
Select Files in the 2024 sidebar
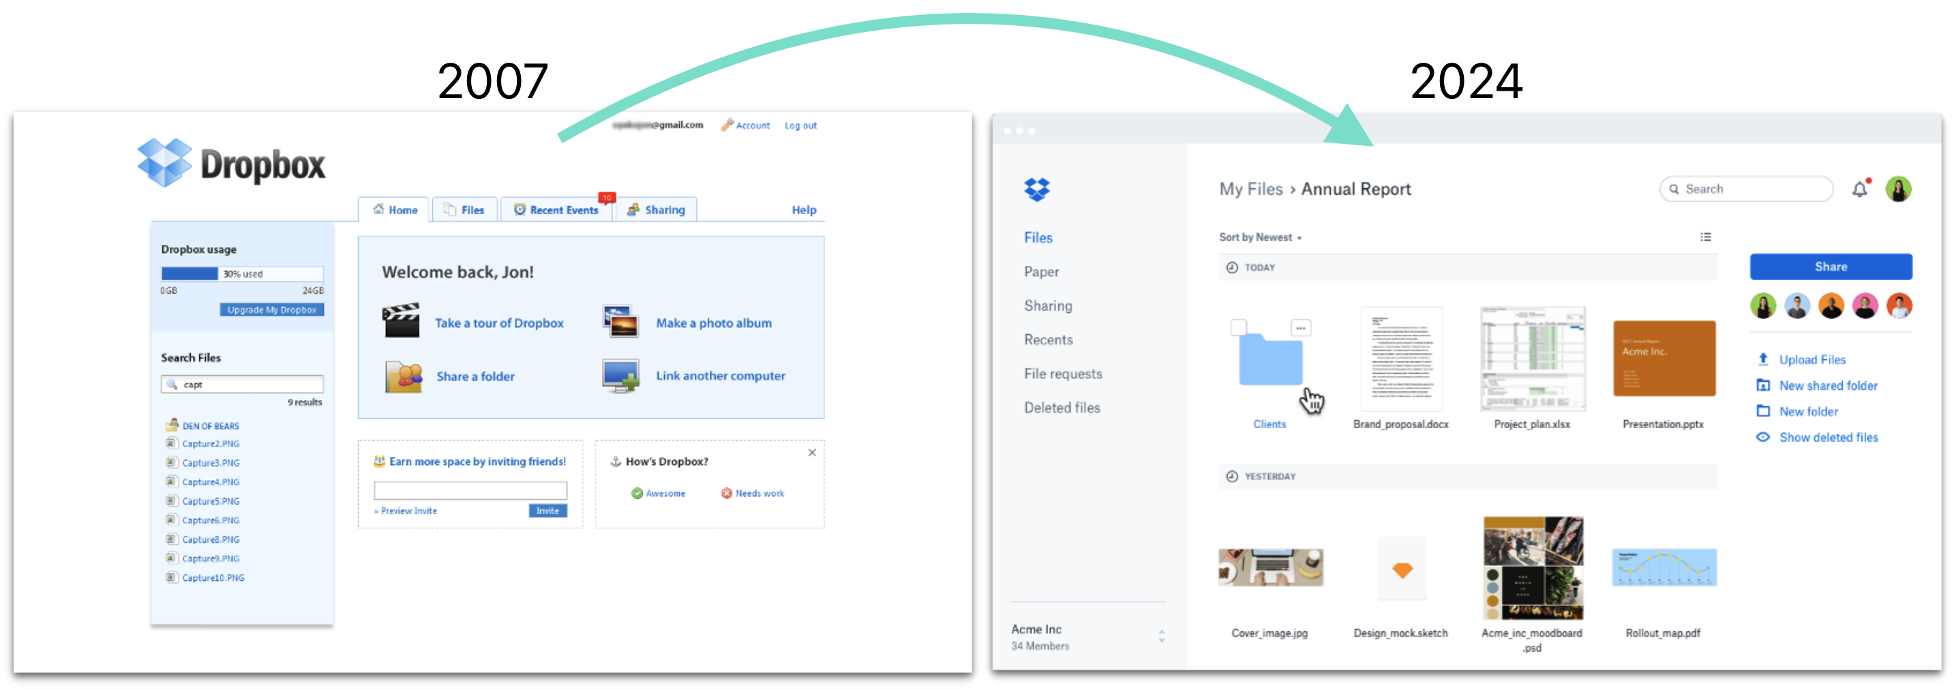coord(1038,237)
